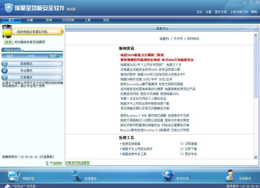The image size is (260, 188).
Task: Click the 立即下载 link
Action: tap(191, 149)
